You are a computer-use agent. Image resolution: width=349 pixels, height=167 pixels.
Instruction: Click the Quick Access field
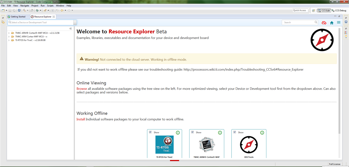point(301,10)
